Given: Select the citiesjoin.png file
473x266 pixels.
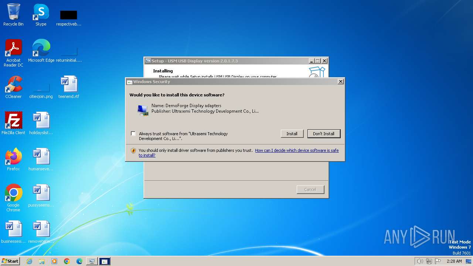Looking at the screenshot, I should (x=41, y=90).
